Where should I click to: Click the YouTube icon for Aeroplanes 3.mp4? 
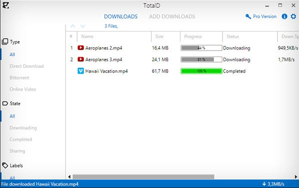coord(80,59)
